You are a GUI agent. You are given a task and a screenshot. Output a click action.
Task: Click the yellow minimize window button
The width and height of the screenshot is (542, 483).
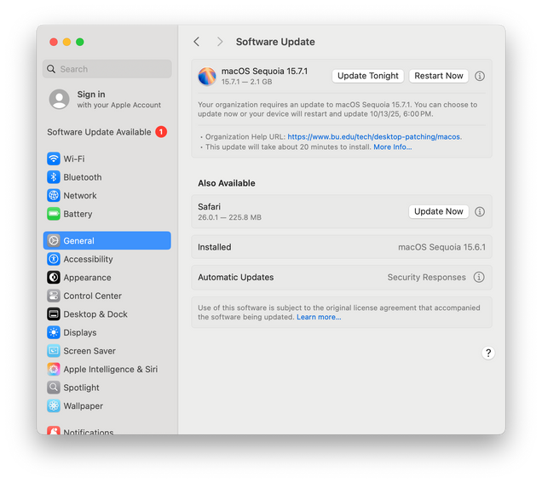66,42
